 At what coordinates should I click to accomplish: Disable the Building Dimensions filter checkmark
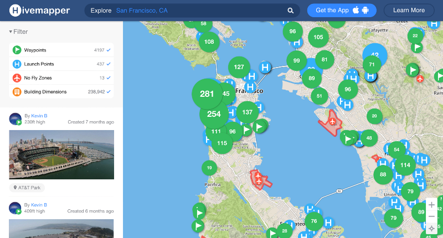click(109, 92)
